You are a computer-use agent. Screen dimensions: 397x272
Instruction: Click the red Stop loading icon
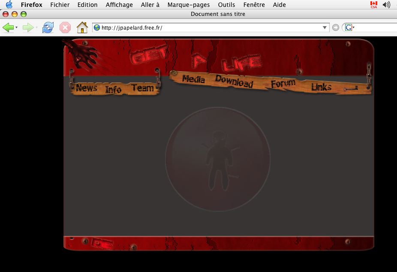(65, 28)
